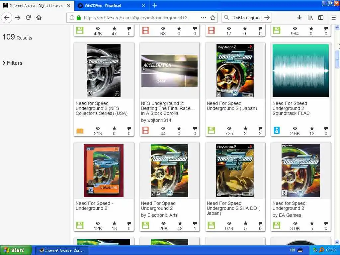
Task: Open the SHA DO Japan cover thumbnail
Action: coord(235,171)
